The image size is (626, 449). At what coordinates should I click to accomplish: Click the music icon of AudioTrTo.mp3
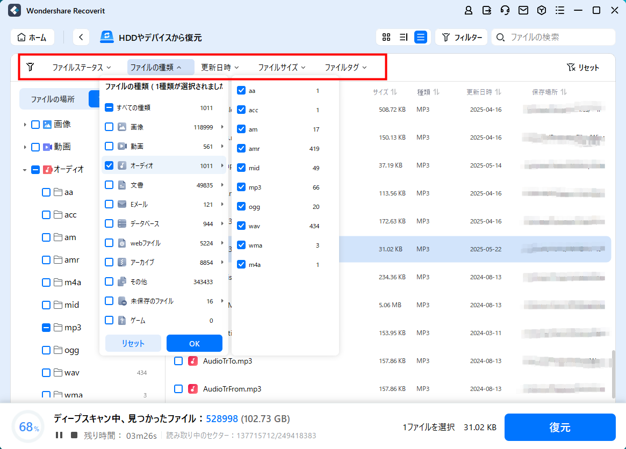193,361
